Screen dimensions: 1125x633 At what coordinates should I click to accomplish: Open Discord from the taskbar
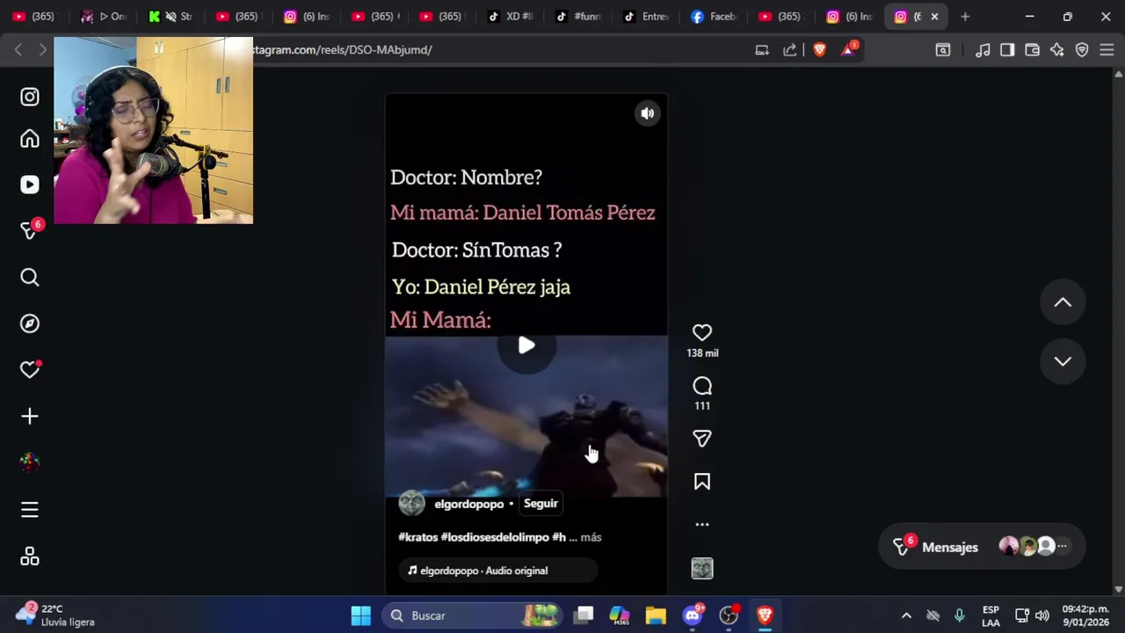pyautogui.click(x=693, y=615)
